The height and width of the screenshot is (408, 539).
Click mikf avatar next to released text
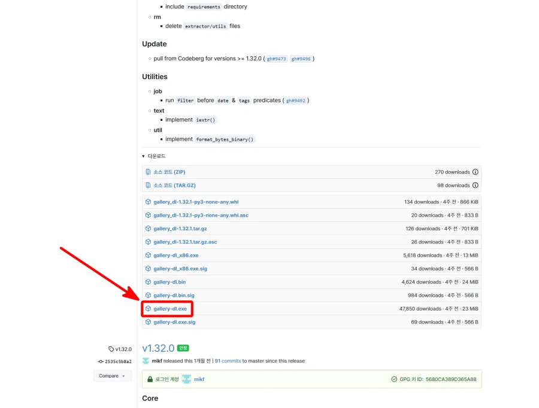point(146,361)
